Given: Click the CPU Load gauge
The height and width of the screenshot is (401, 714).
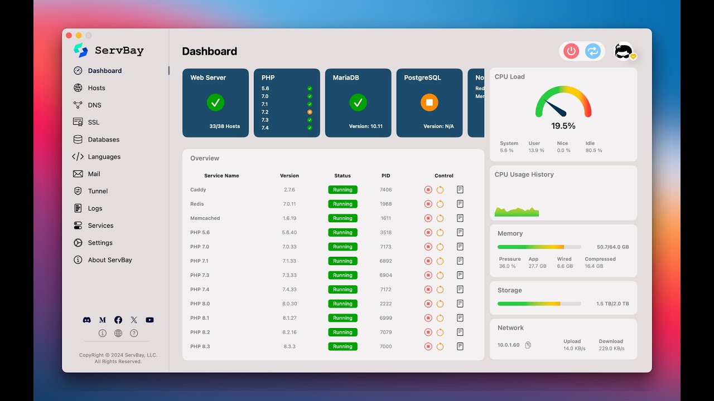Looking at the screenshot, I should point(563,102).
